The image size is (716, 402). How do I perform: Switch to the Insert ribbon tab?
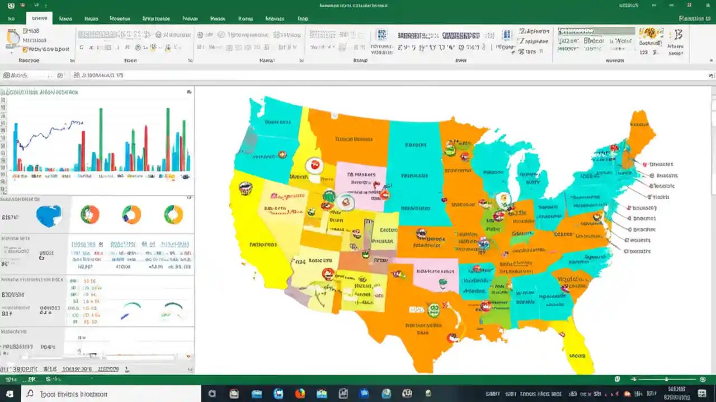[65, 18]
